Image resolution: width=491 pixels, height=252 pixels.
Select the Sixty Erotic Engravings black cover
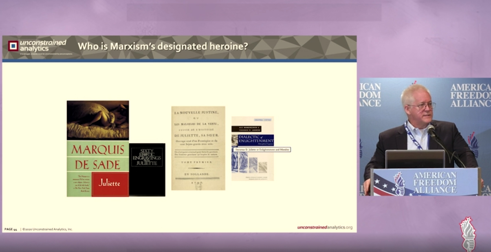point(147,169)
